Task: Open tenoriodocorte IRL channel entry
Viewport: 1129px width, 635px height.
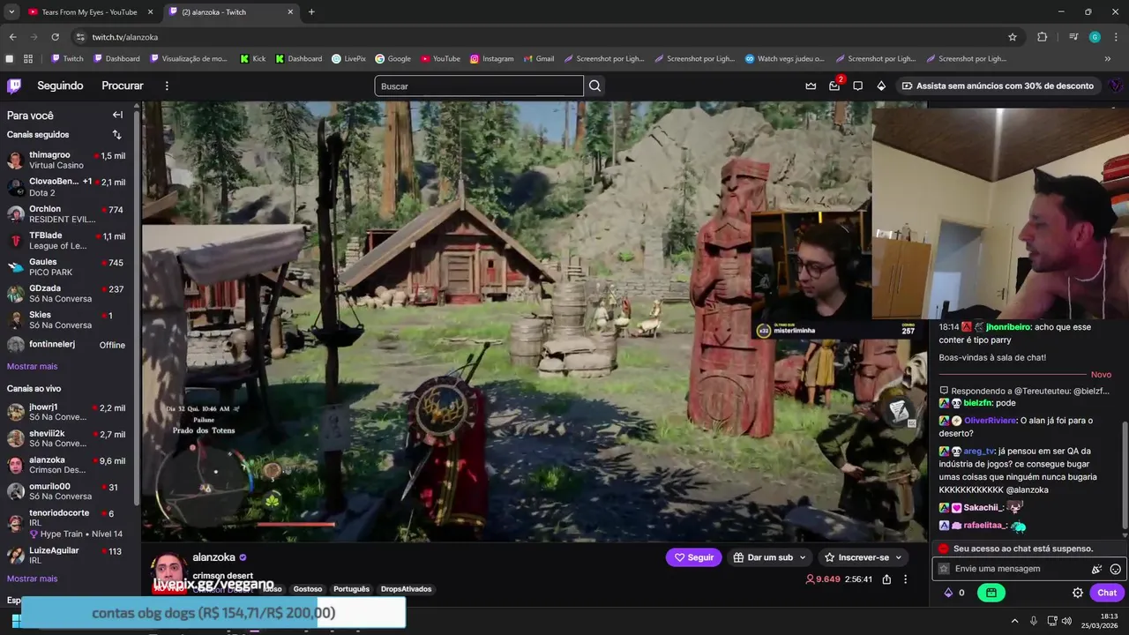Action: pos(67,523)
